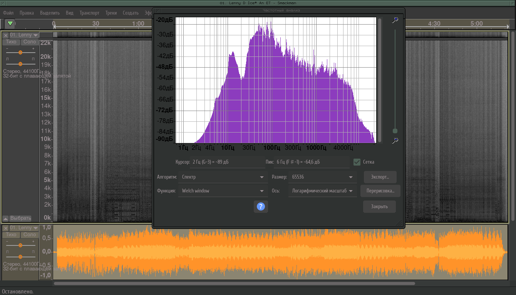This screenshot has height=295, width=516.
Task: Click the Курсор readout field showing 2 Гц
Action: coord(227,162)
